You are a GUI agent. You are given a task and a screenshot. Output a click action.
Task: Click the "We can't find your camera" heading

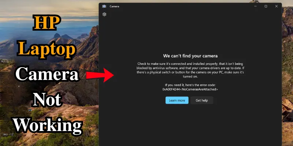(190, 56)
